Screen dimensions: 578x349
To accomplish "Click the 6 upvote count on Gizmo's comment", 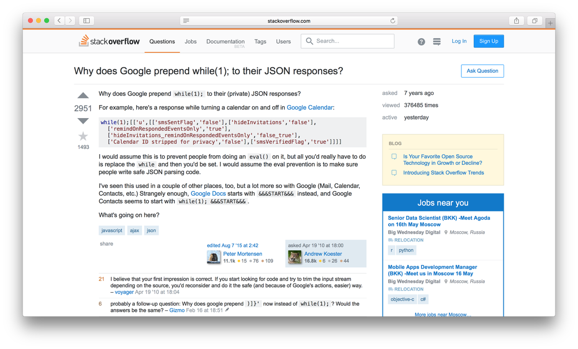I will pyautogui.click(x=100, y=304).
